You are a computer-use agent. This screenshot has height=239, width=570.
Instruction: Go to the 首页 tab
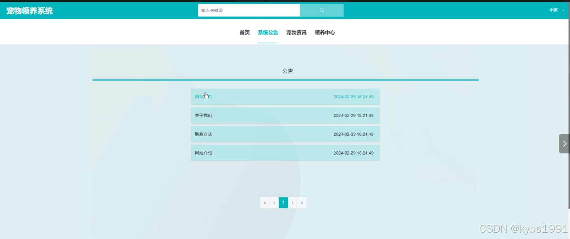point(245,33)
